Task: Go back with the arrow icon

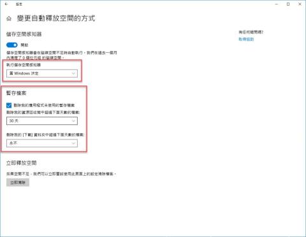Action: (6, 4)
